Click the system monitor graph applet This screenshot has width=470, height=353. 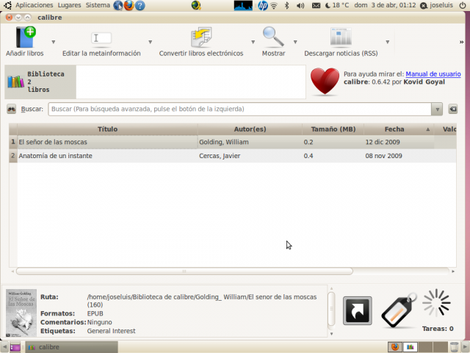243,5
